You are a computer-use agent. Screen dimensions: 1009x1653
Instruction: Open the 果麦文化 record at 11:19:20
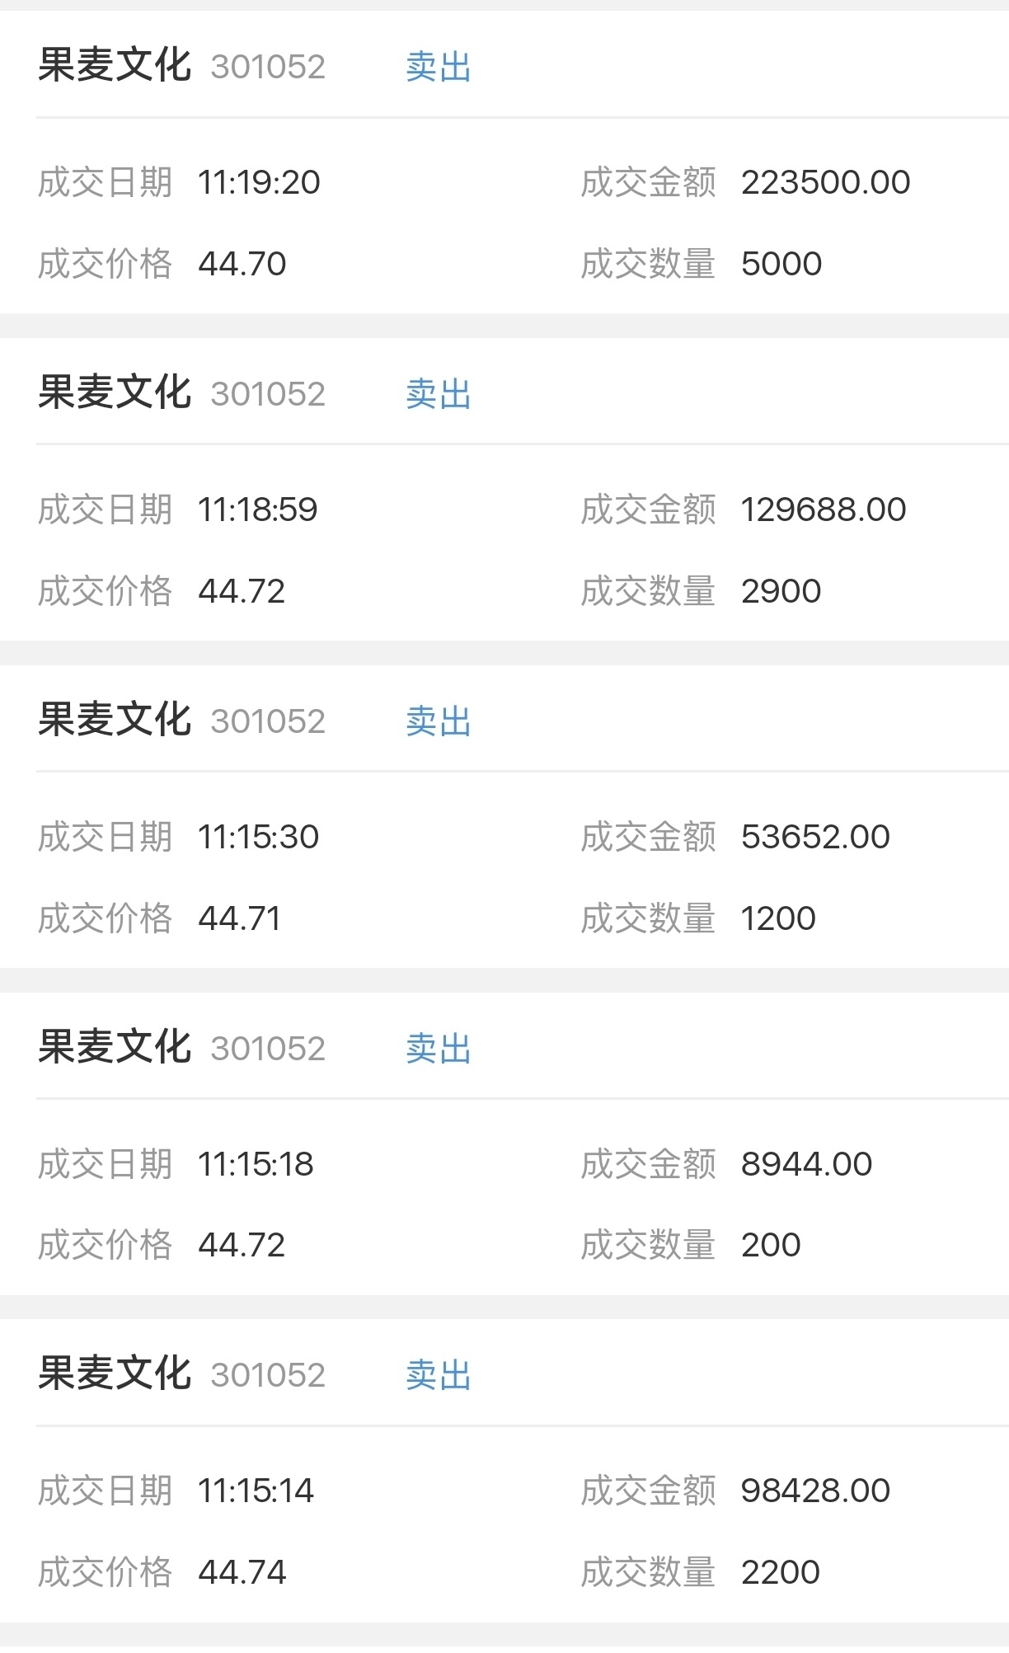click(x=504, y=162)
